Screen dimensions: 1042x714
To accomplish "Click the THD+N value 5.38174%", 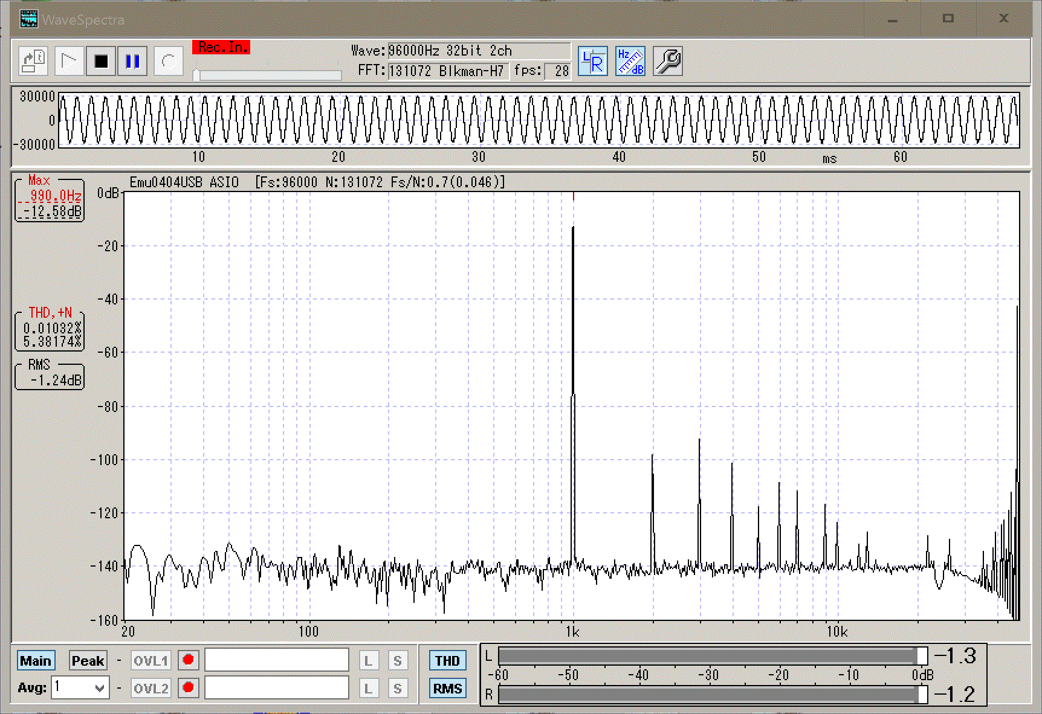I will pos(52,342).
